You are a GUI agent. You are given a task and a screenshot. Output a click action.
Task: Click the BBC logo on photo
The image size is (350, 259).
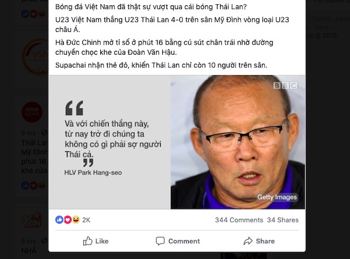coord(285,85)
